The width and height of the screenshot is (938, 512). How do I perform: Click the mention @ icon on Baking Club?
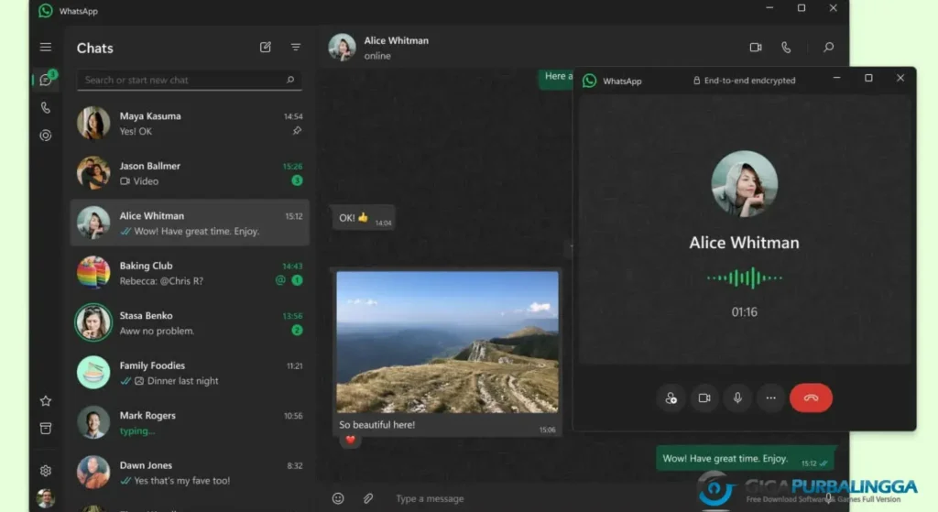(x=280, y=280)
